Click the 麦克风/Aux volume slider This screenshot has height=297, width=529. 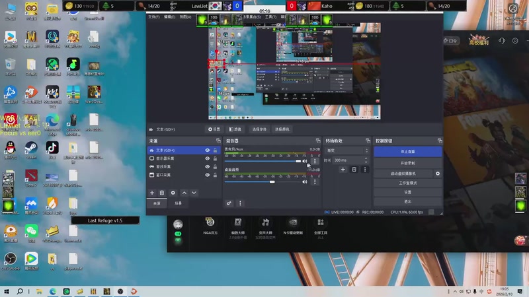coord(263,161)
